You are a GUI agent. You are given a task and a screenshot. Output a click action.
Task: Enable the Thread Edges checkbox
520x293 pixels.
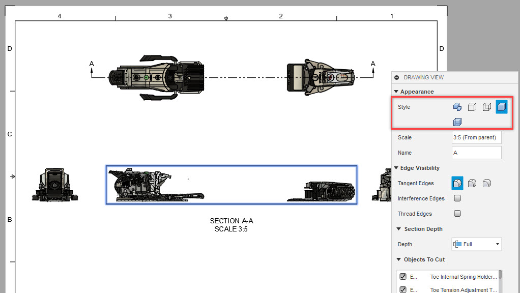click(457, 213)
